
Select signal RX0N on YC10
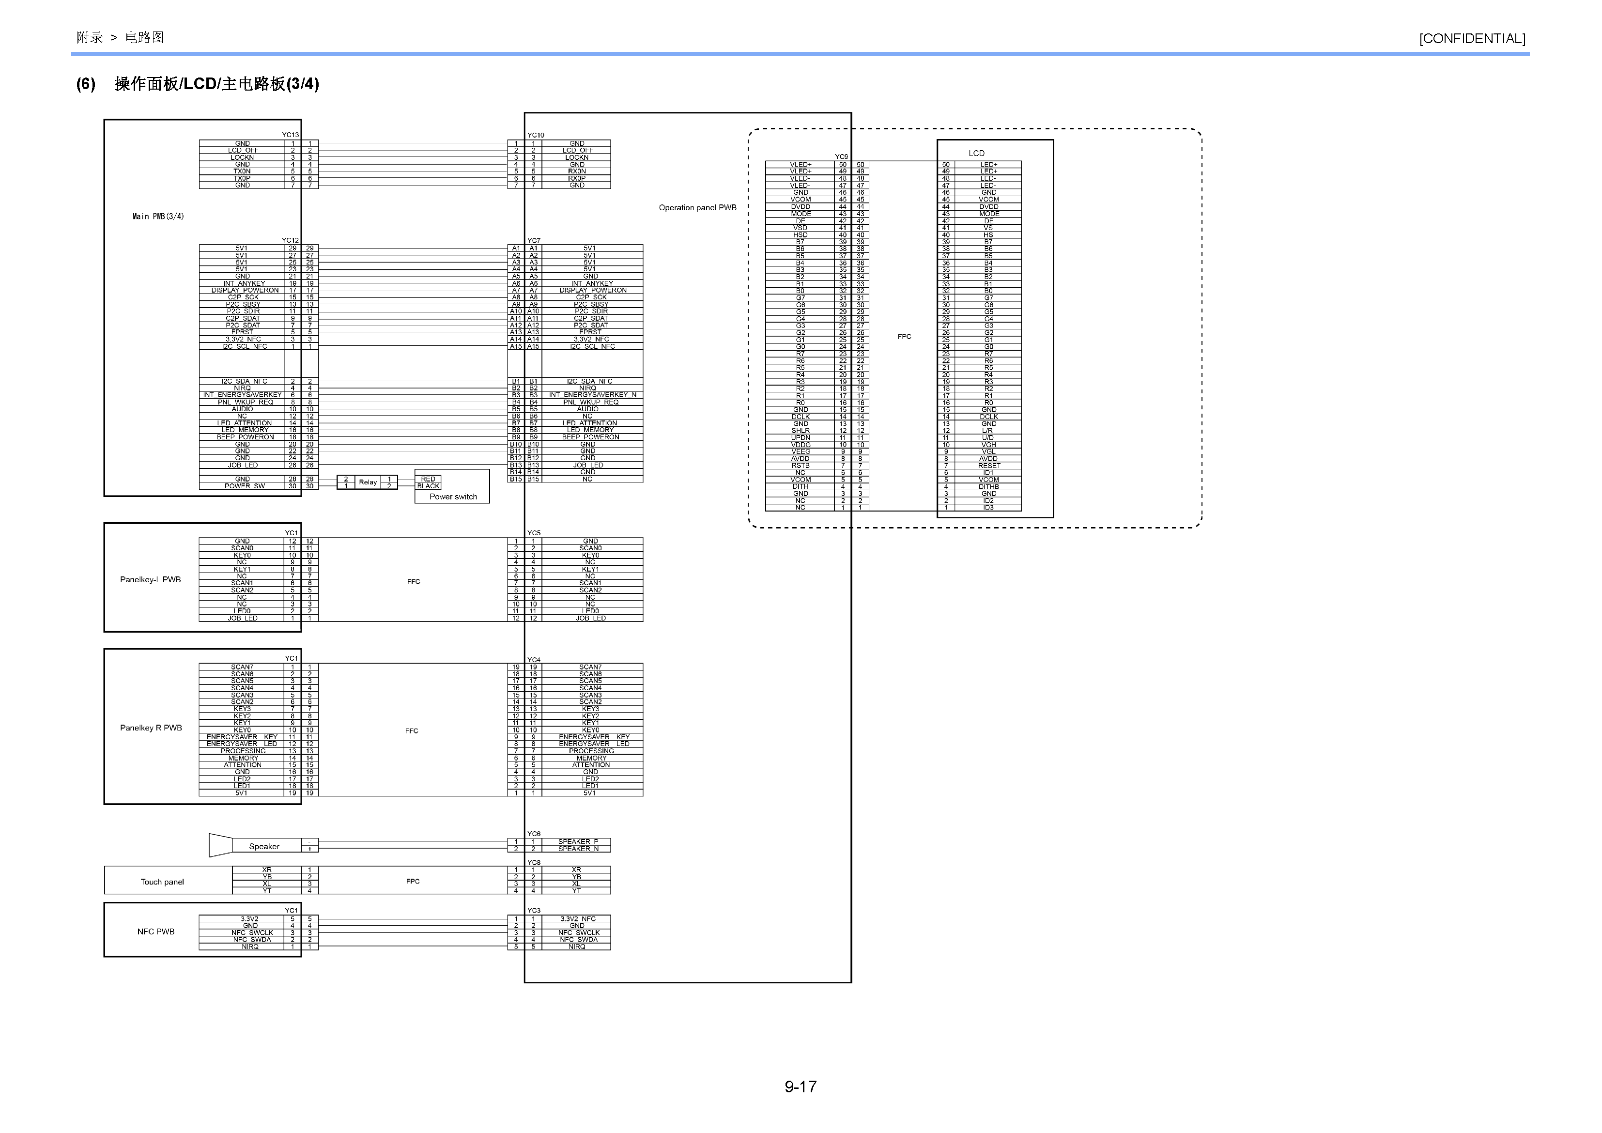pos(577,171)
